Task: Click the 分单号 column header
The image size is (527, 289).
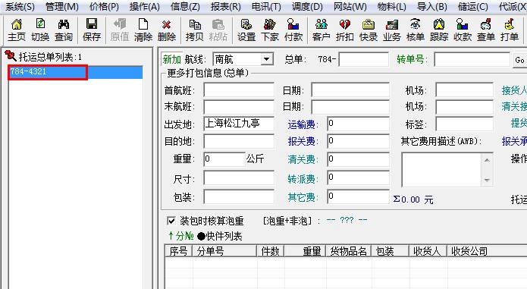Action: coord(224,251)
